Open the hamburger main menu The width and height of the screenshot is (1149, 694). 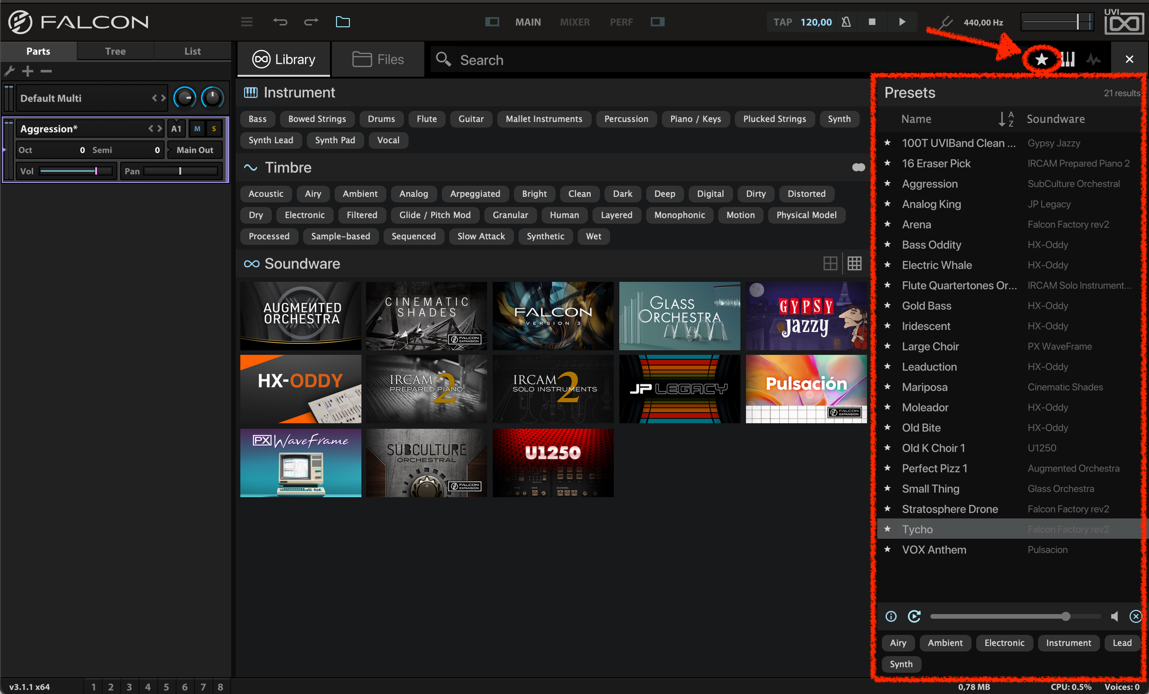click(247, 22)
